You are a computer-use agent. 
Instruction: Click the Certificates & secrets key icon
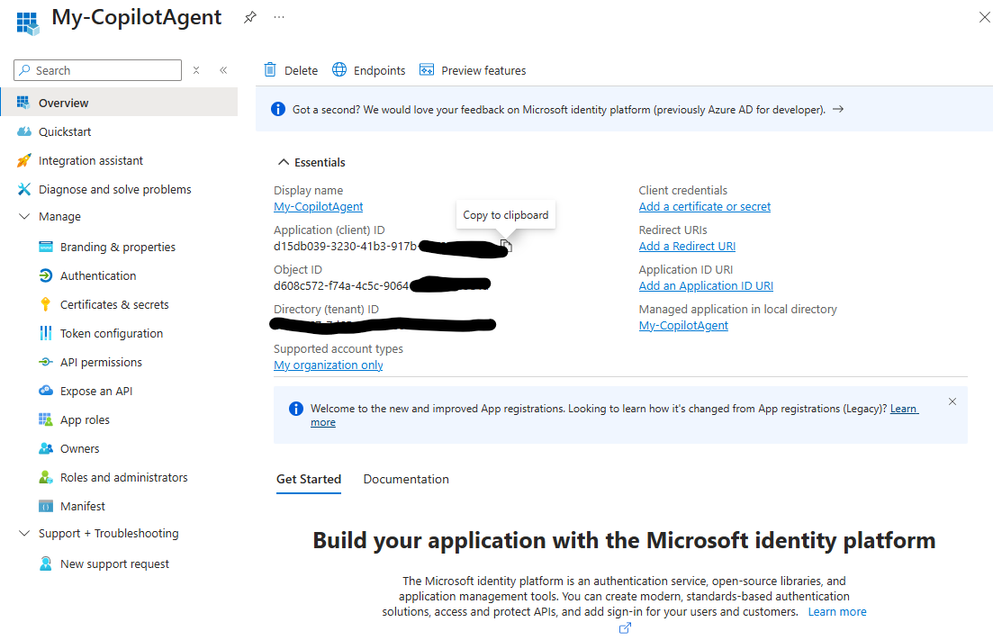pyautogui.click(x=46, y=304)
